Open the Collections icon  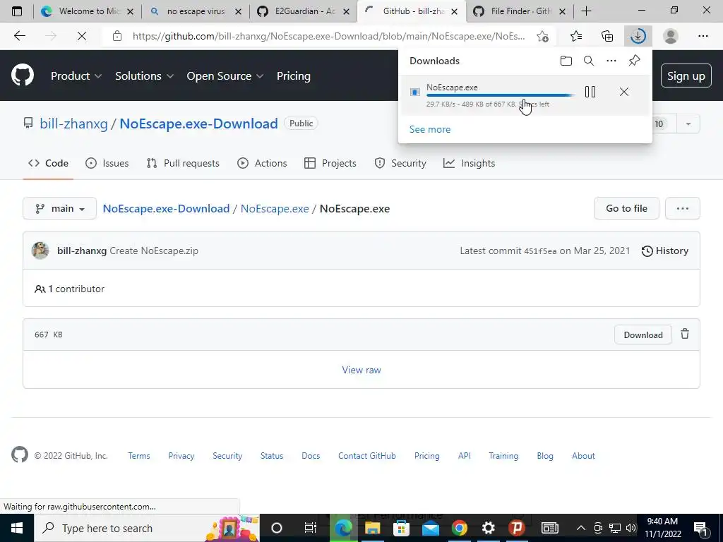607,36
